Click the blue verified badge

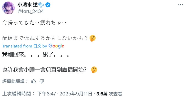48,5
